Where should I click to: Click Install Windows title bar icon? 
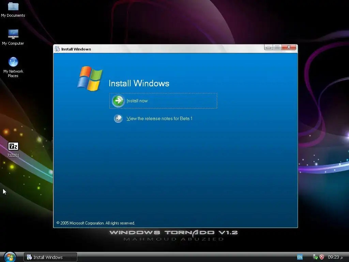click(x=57, y=49)
